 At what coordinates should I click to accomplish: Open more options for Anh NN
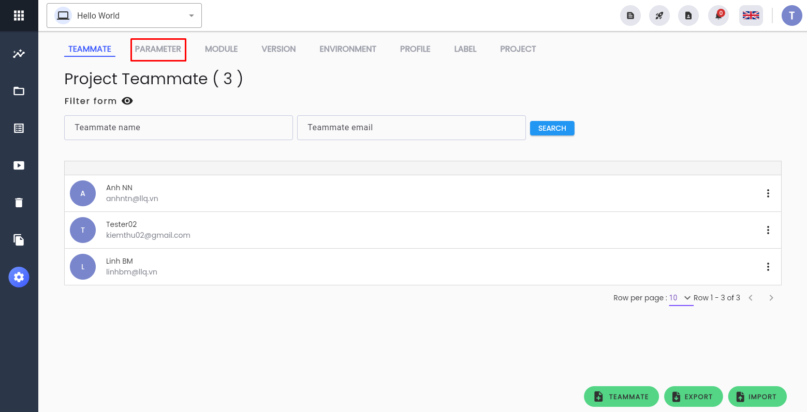[768, 193]
